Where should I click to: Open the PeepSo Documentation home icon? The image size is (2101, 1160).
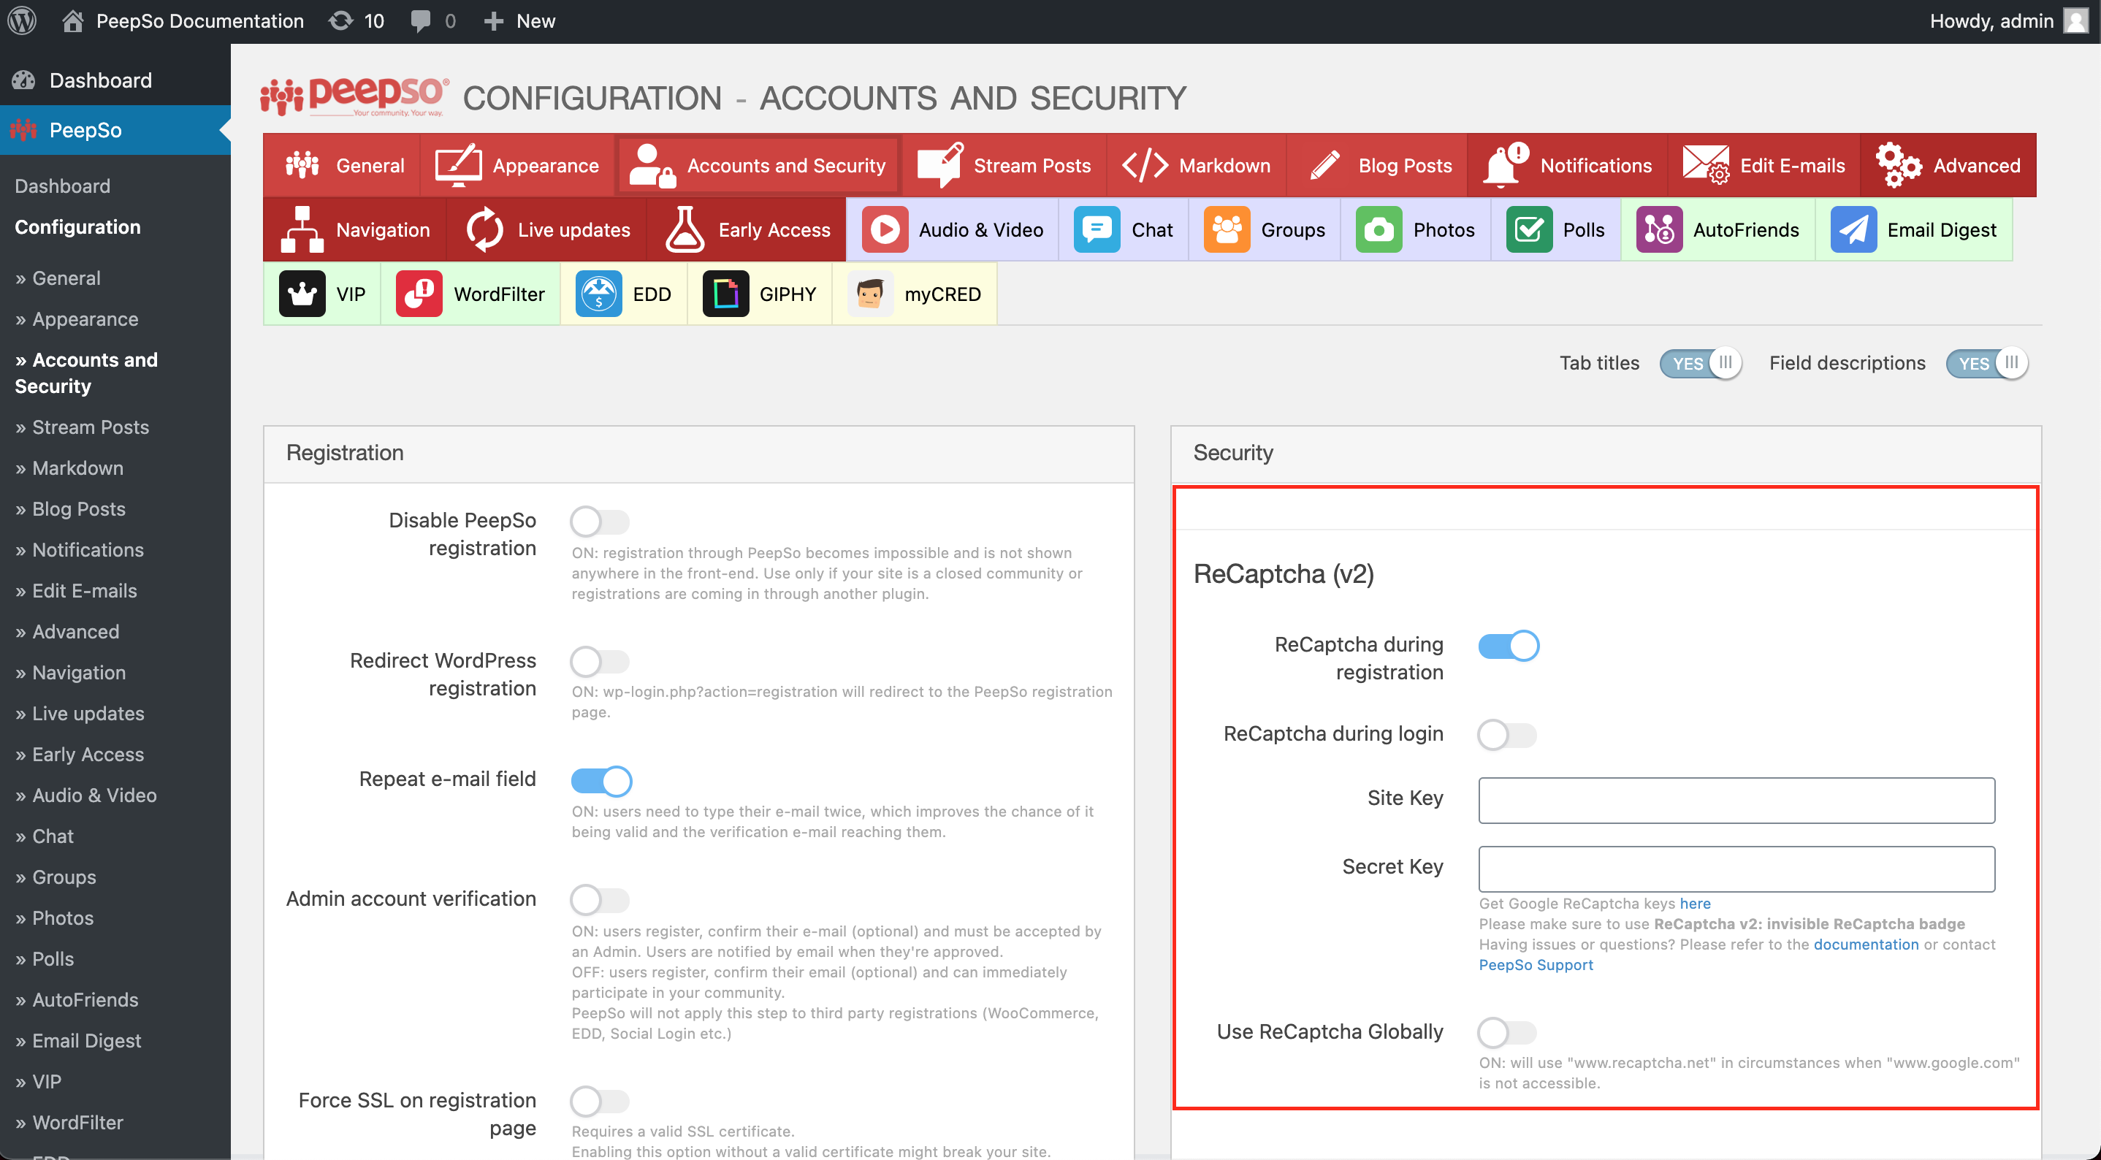pyautogui.click(x=72, y=20)
